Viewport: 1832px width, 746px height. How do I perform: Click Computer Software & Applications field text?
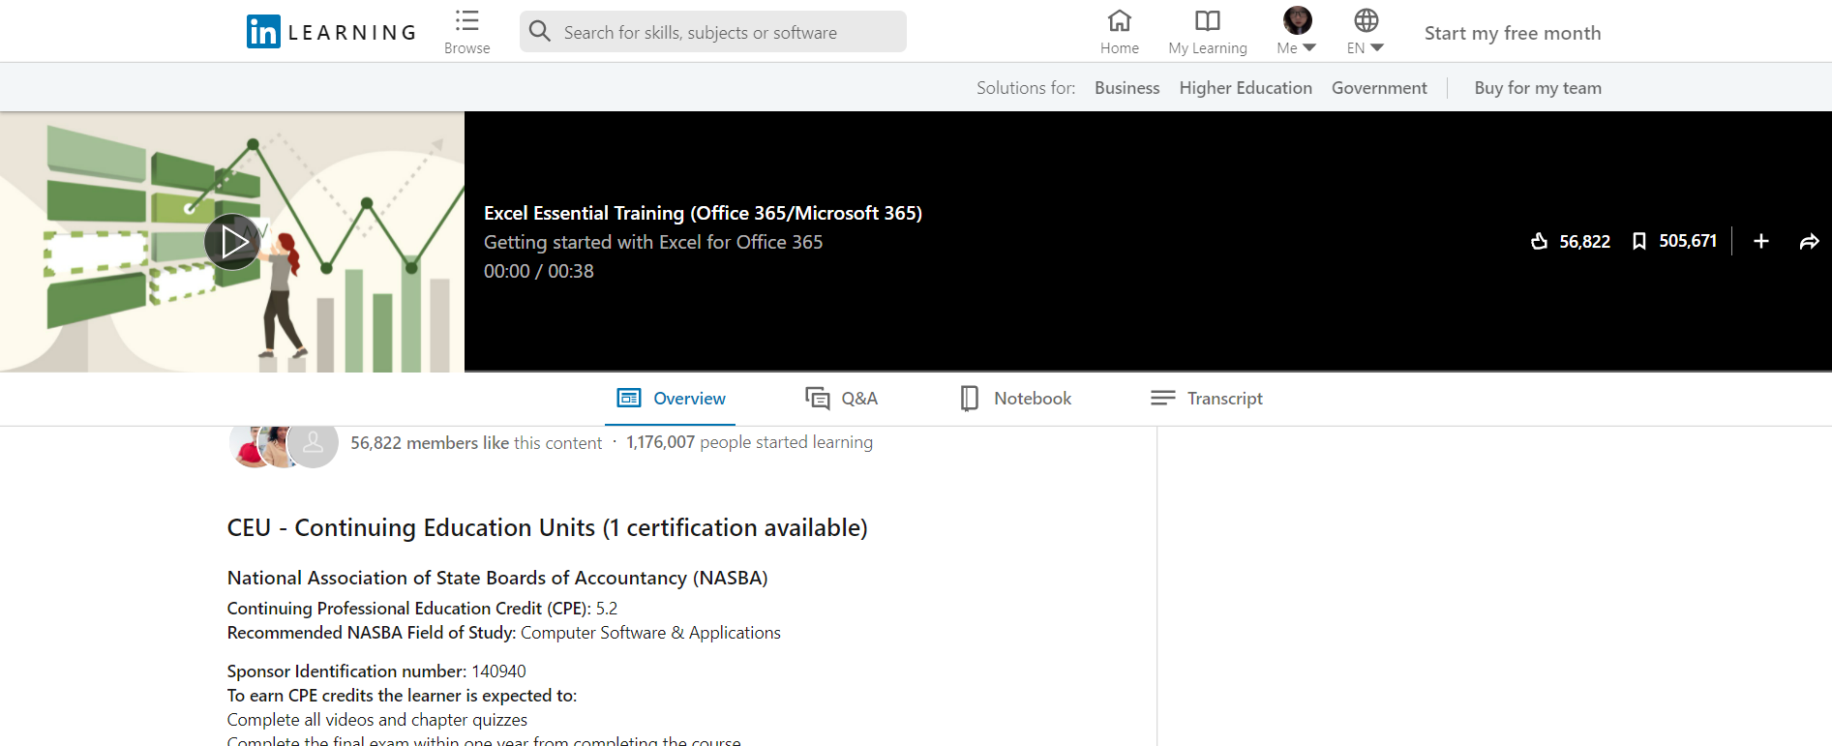pyautogui.click(x=650, y=633)
